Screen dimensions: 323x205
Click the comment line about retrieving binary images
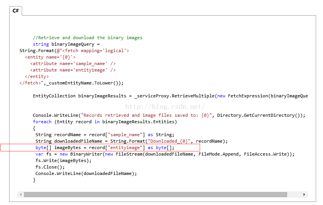tap(87, 38)
